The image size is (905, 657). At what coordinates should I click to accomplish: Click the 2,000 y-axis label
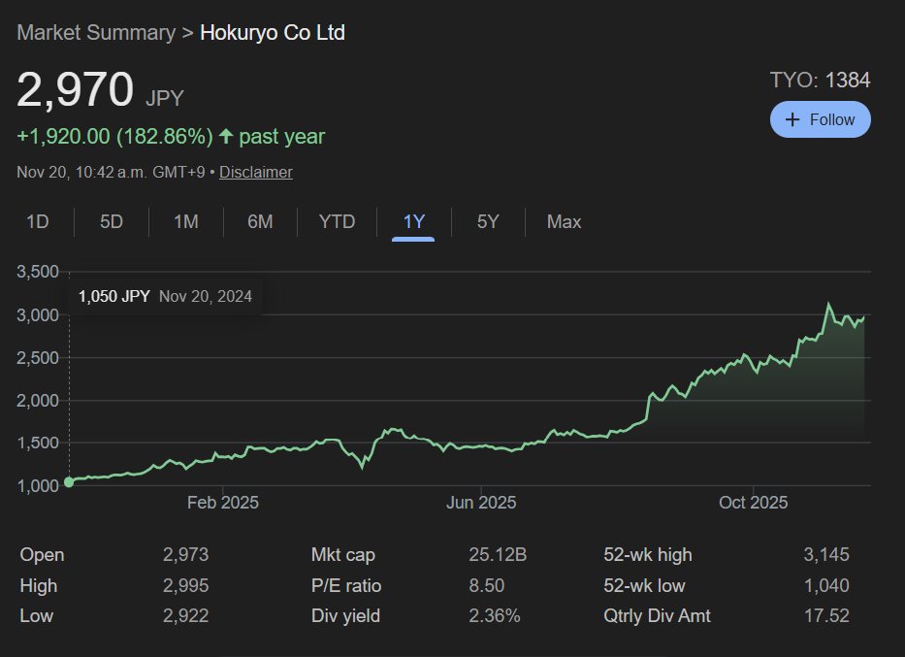tap(38, 400)
